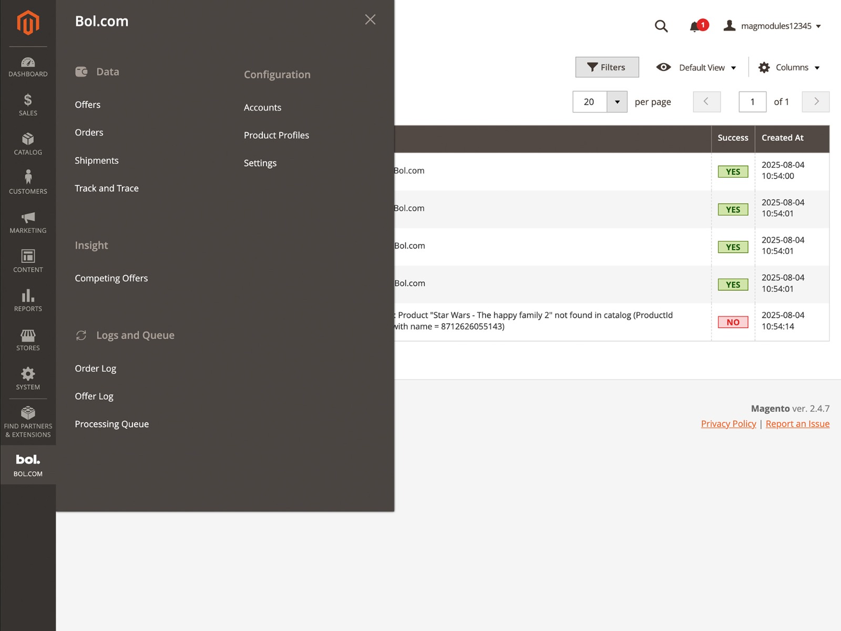Click the search magnifier icon
The width and height of the screenshot is (841, 631).
point(661,26)
